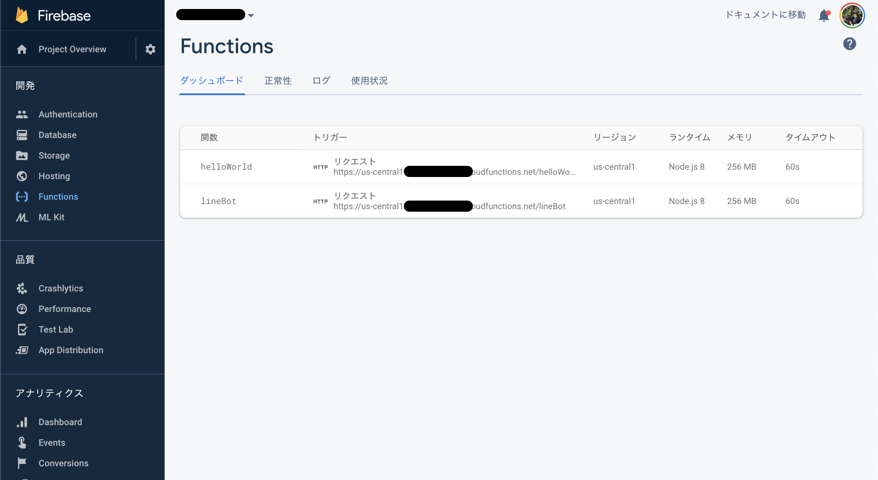The height and width of the screenshot is (480, 878).
Task: Open Crashlytics page
Action: tap(61, 288)
